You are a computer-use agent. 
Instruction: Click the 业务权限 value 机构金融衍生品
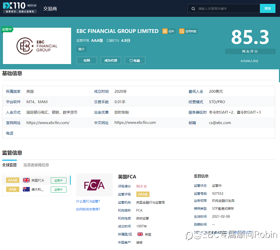click(x=223, y=201)
